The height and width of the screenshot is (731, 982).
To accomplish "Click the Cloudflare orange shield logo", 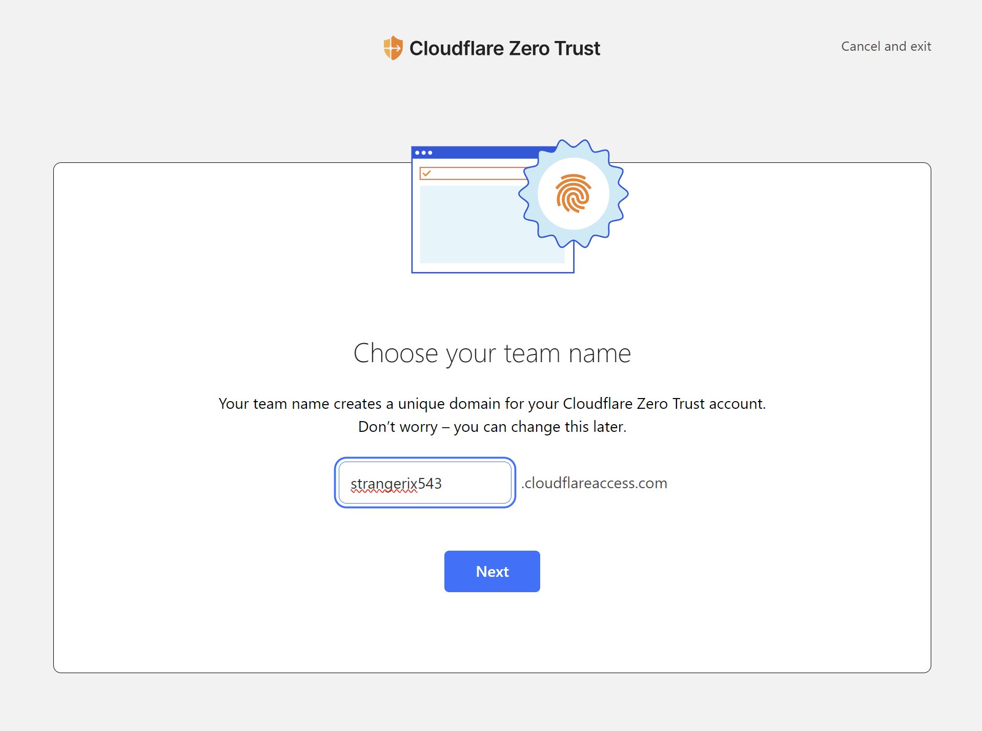I will pos(393,48).
